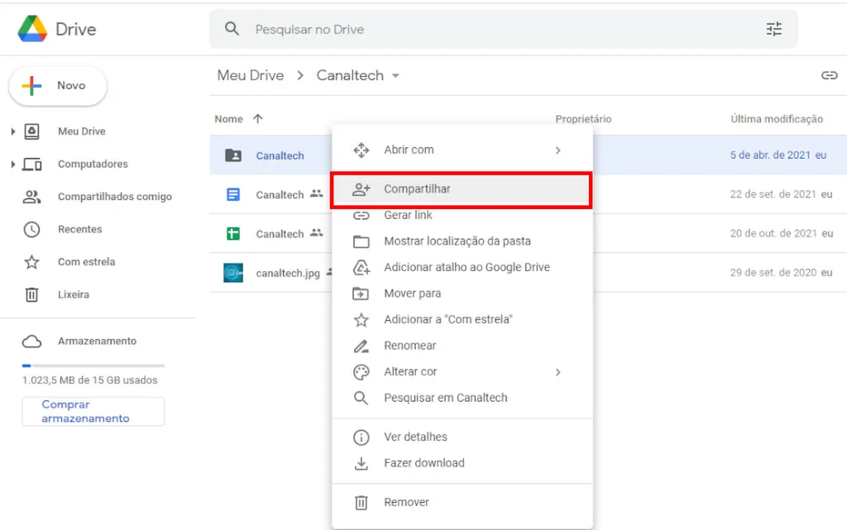Click the Armazenamento cloud icon
The width and height of the screenshot is (847, 530).
click(x=32, y=341)
